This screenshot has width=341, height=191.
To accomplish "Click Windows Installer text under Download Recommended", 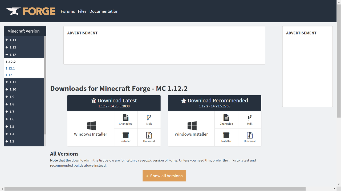I will coord(191,134).
